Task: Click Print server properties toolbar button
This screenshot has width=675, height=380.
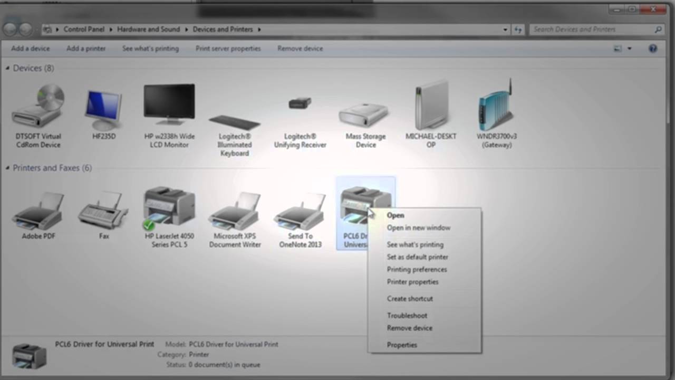Action: tap(228, 49)
